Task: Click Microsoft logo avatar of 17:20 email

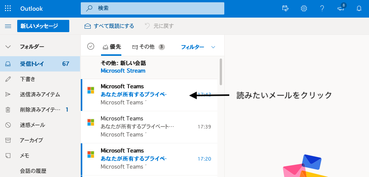Action: click(91, 154)
